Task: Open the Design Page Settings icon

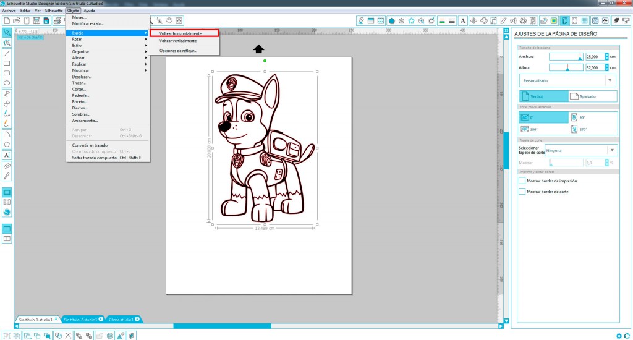Action: click(564, 20)
